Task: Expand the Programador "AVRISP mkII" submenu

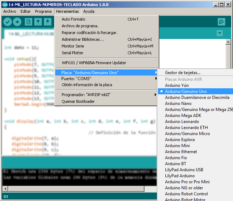Action: click(x=106, y=95)
